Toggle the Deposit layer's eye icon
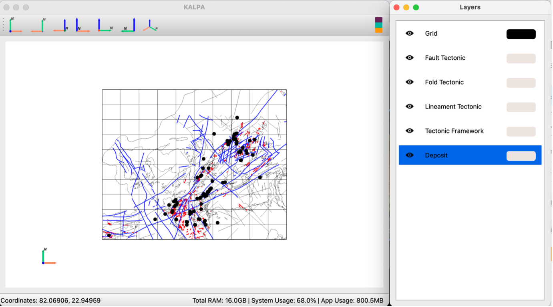553x307 pixels. click(x=409, y=155)
